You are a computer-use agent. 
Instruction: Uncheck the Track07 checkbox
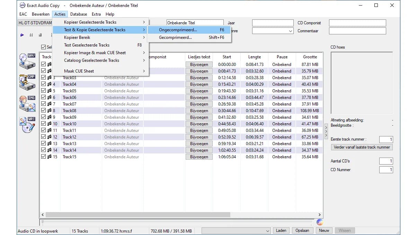43,104
